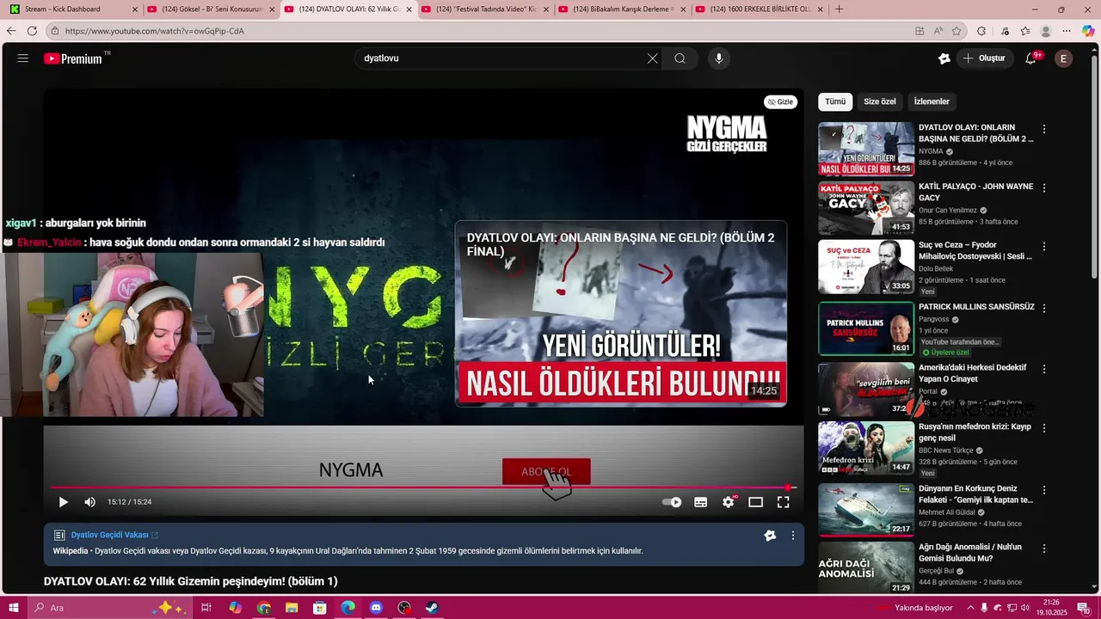Viewport: 1101px width, 619px height.
Task: Open more options for Katil Palyaço video
Action: pyautogui.click(x=1044, y=187)
